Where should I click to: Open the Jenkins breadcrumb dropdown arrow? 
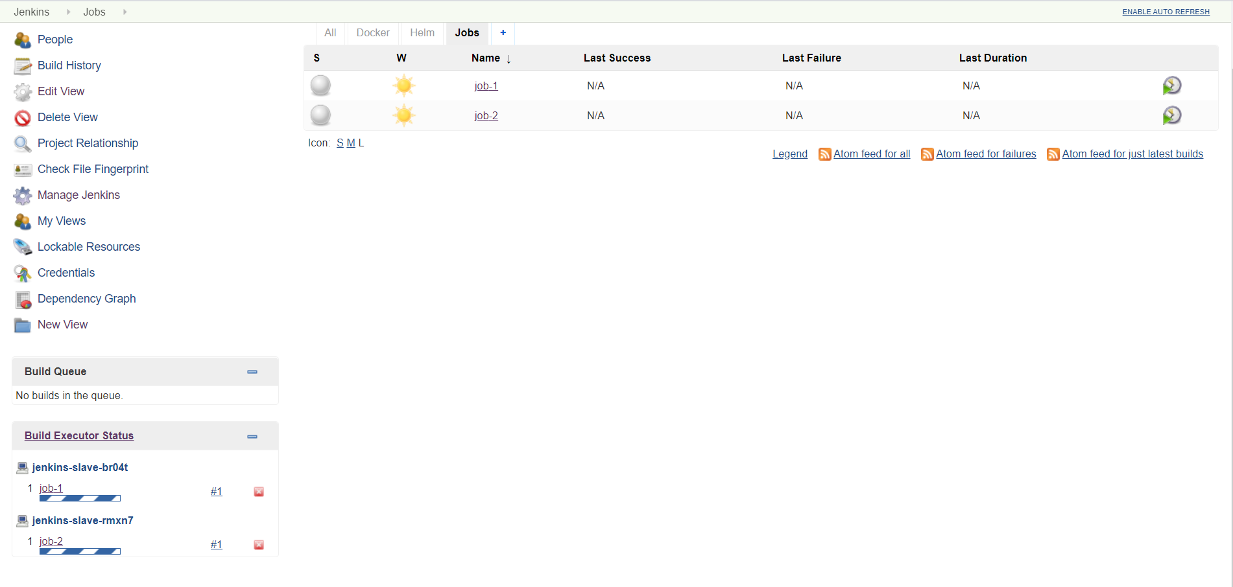(x=68, y=12)
